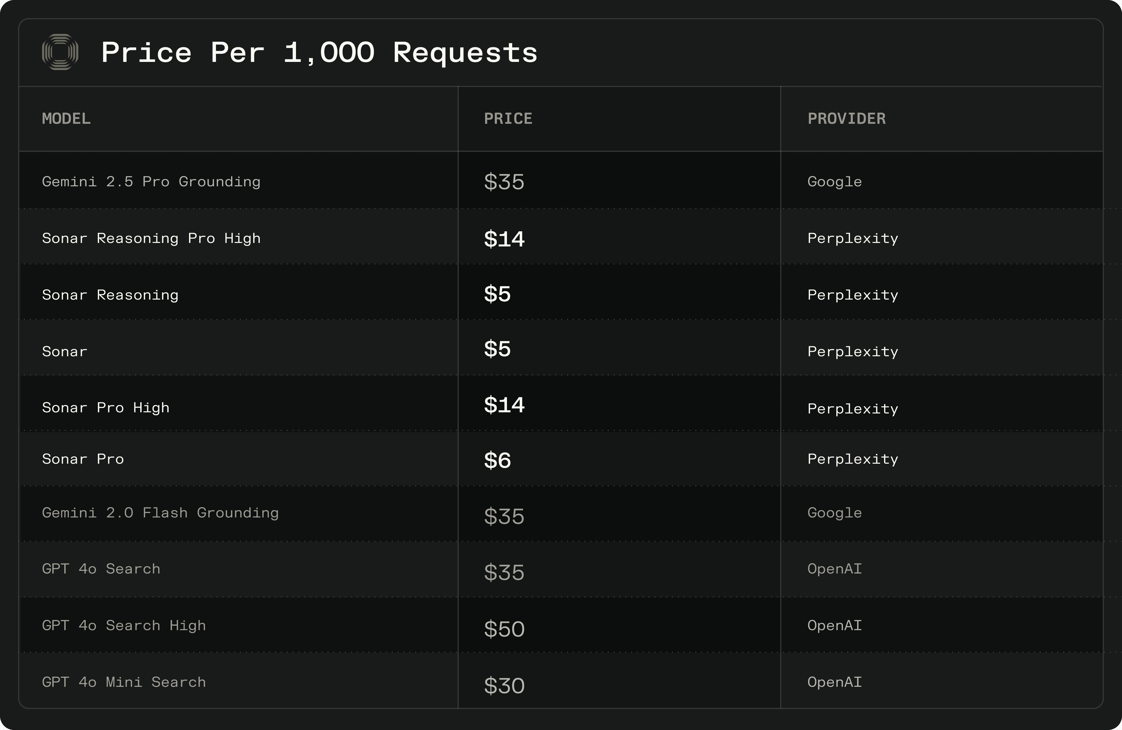Click the Perplexity logo icon beside the title
1122x730 pixels.
[x=60, y=52]
